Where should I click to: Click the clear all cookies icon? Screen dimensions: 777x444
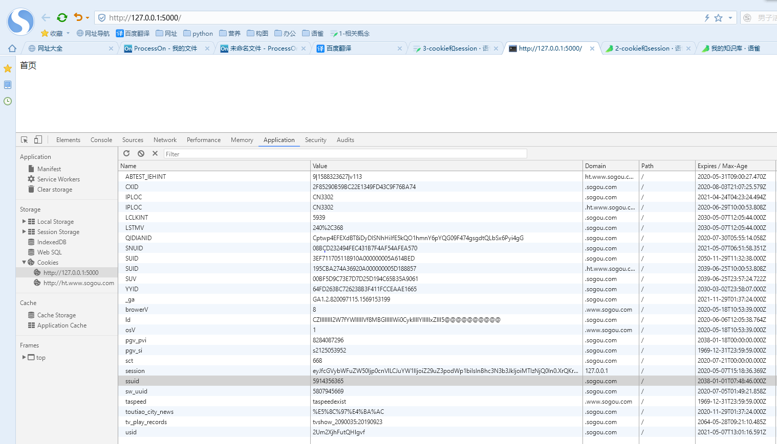(141, 153)
